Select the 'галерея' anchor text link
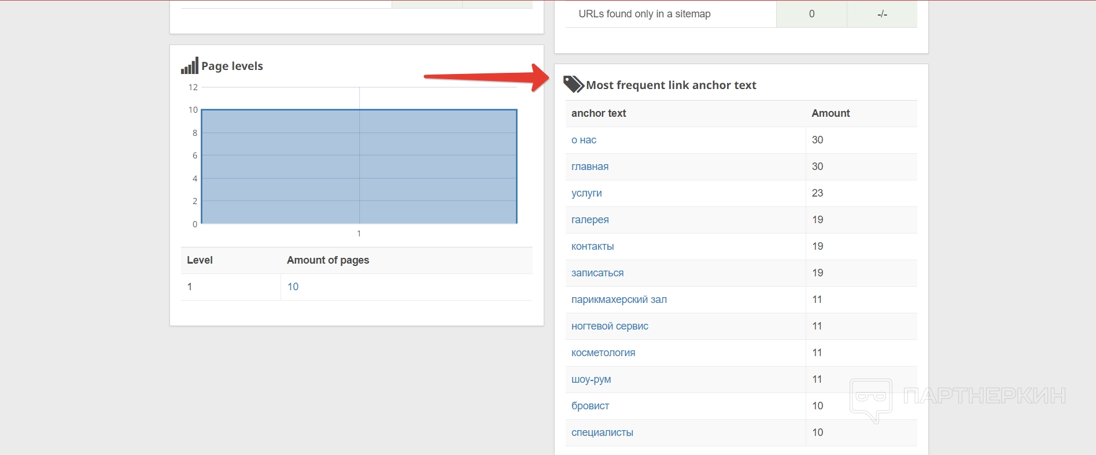This screenshot has height=455, width=1096. tap(590, 220)
